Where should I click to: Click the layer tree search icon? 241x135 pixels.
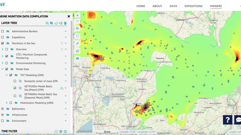coord(47,23)
